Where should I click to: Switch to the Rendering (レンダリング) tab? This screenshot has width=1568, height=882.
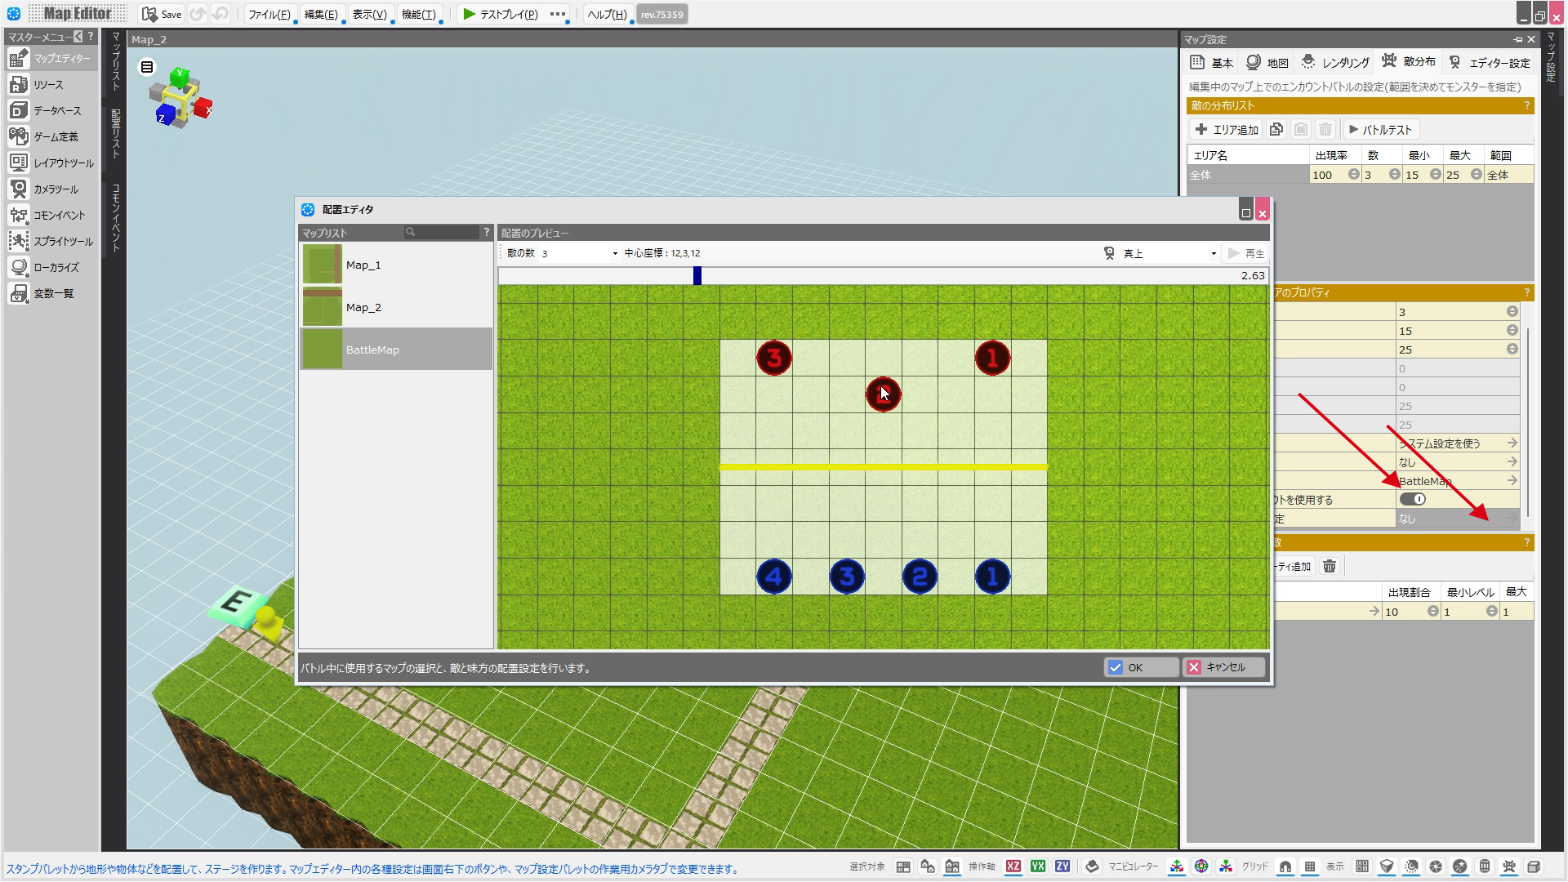point(1335,62)
